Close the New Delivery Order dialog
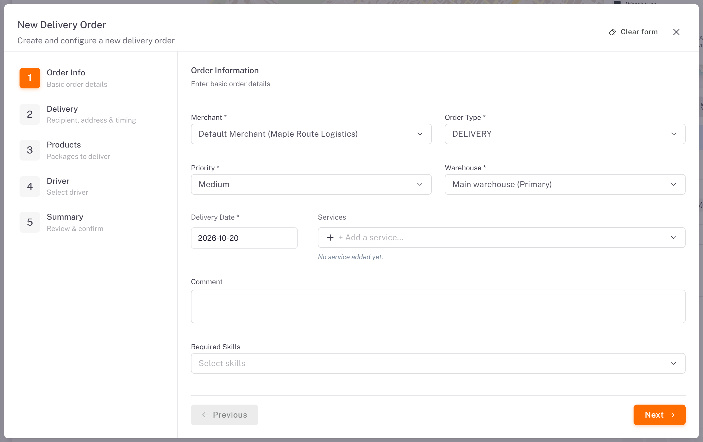This screenshot has width=703, height=442. (x=676, y=32)
